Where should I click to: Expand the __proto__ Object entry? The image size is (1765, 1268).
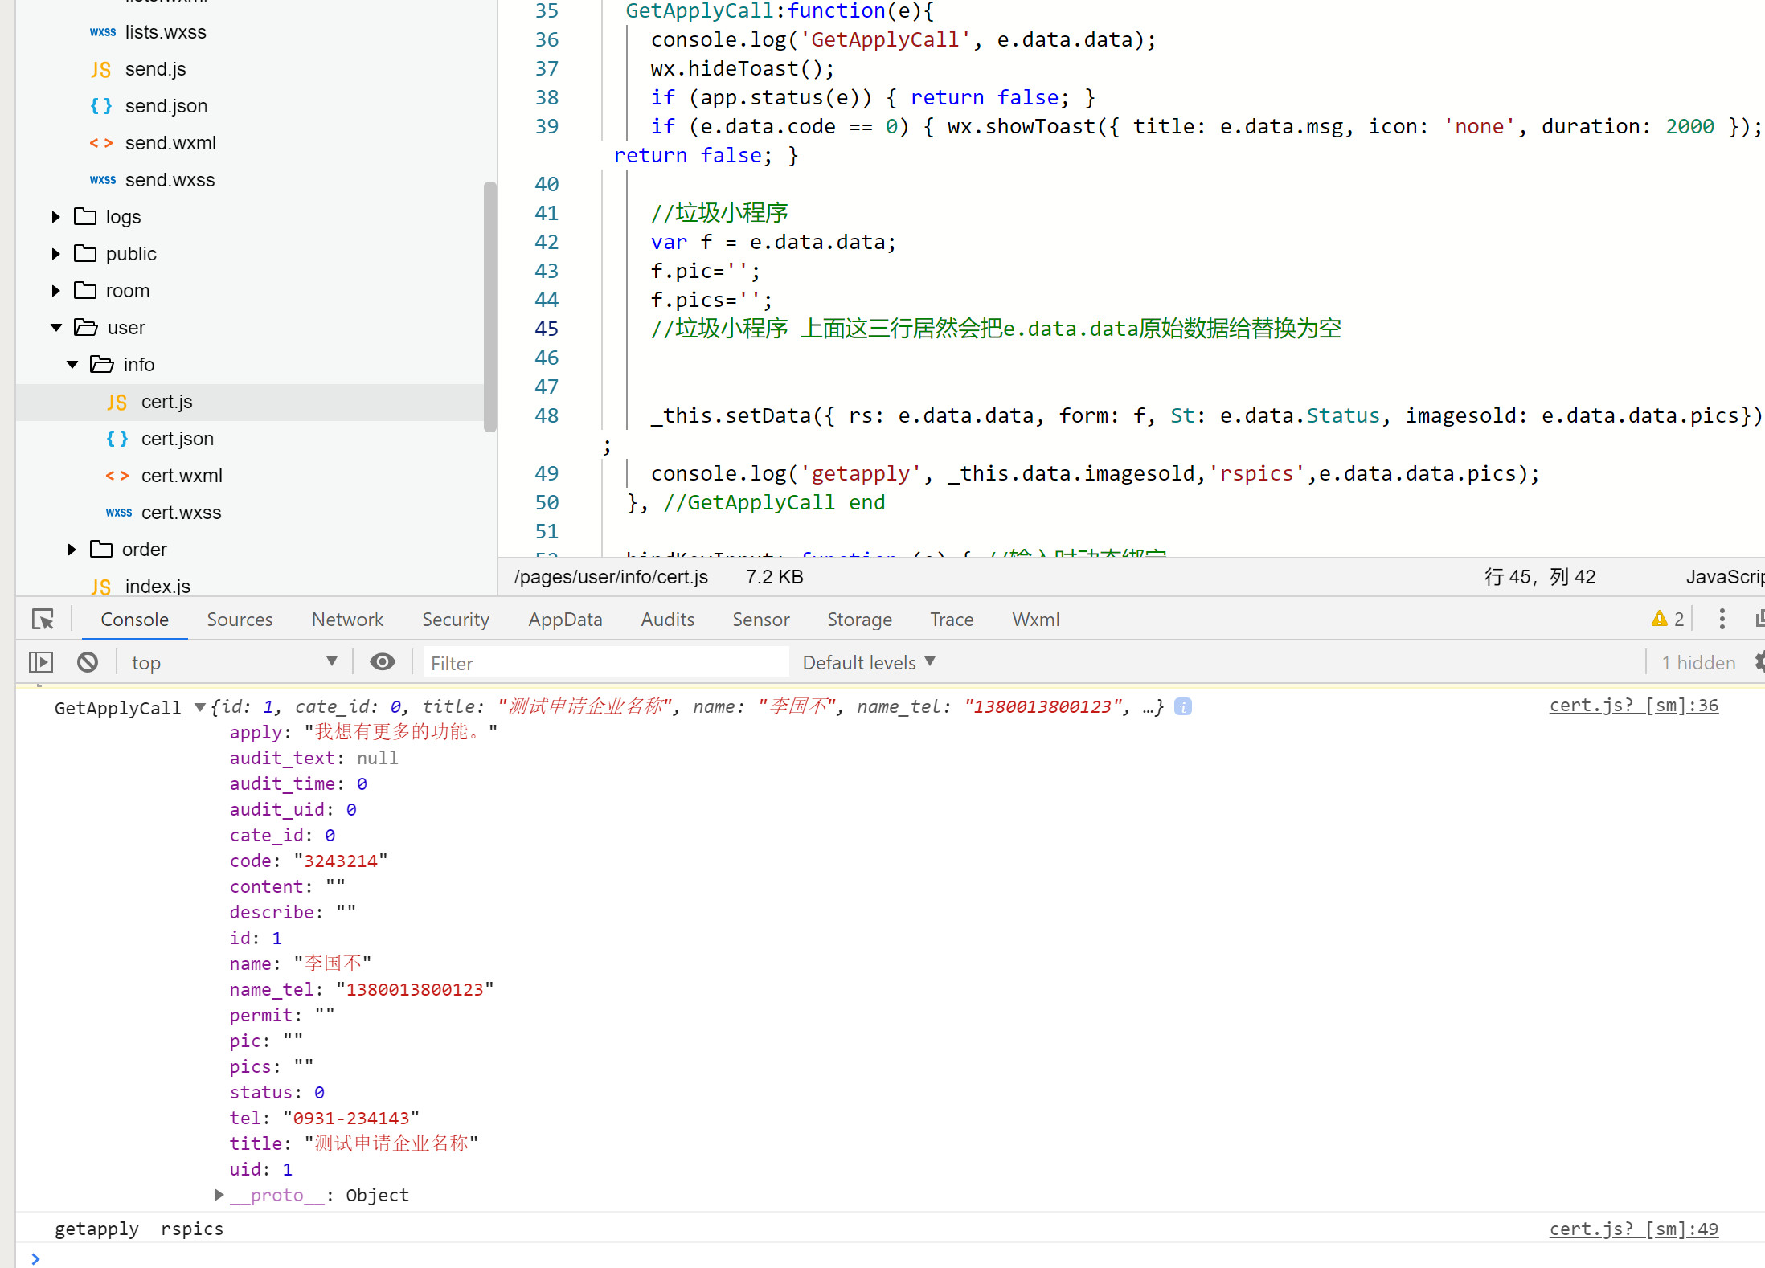[x=219, y=1195]
